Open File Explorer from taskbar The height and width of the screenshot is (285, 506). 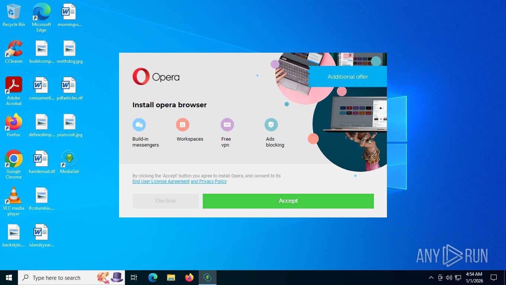(171, 278)
